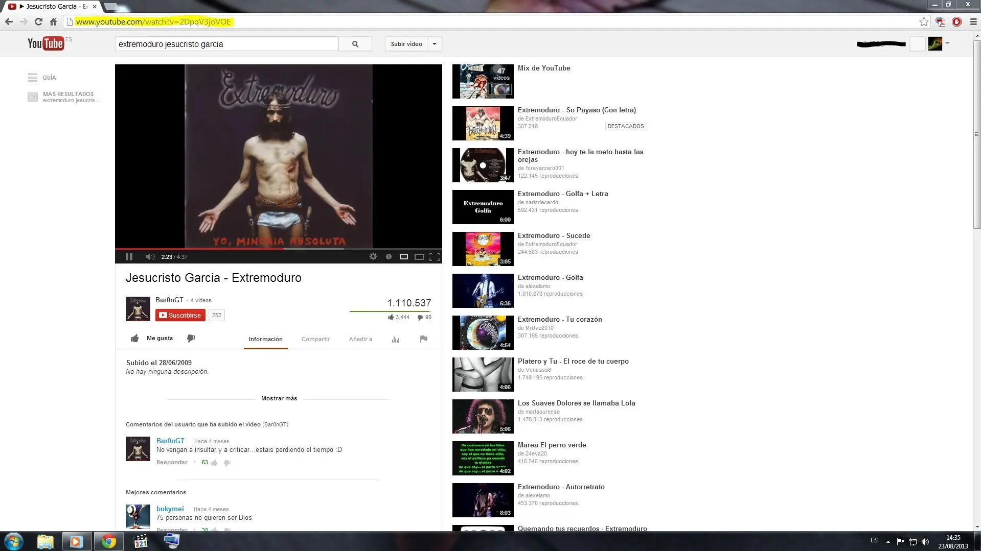Report video with flag icon
The image size is (981, 551).
[x=424, y=339]
